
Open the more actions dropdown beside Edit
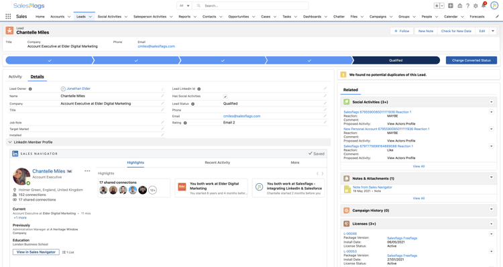pos(493,31)
